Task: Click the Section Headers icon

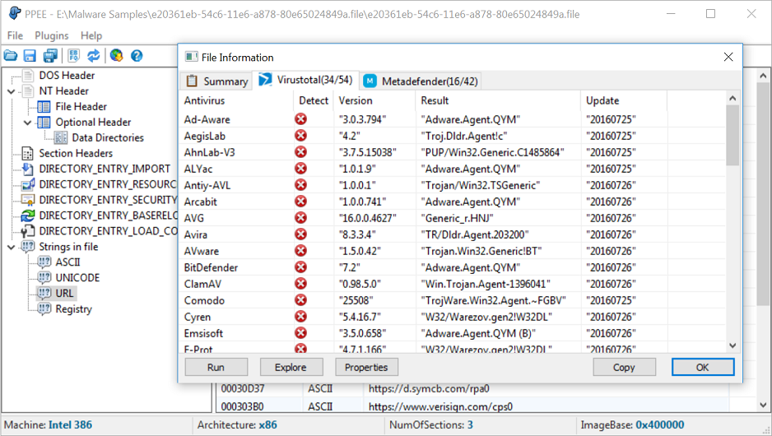Action: [28, 153]
